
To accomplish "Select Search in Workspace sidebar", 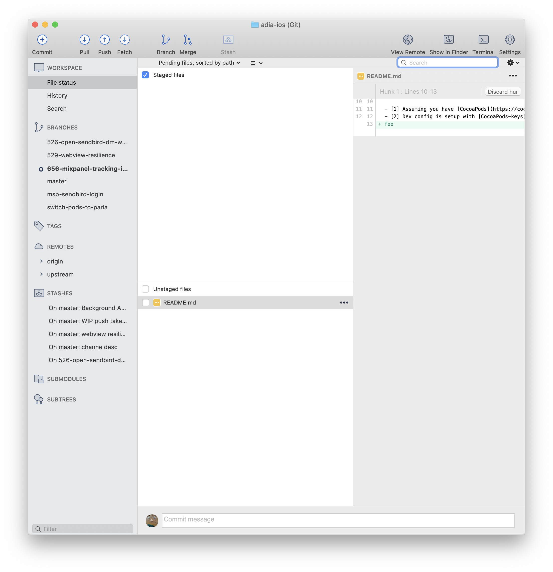I will tap(83, 108).
